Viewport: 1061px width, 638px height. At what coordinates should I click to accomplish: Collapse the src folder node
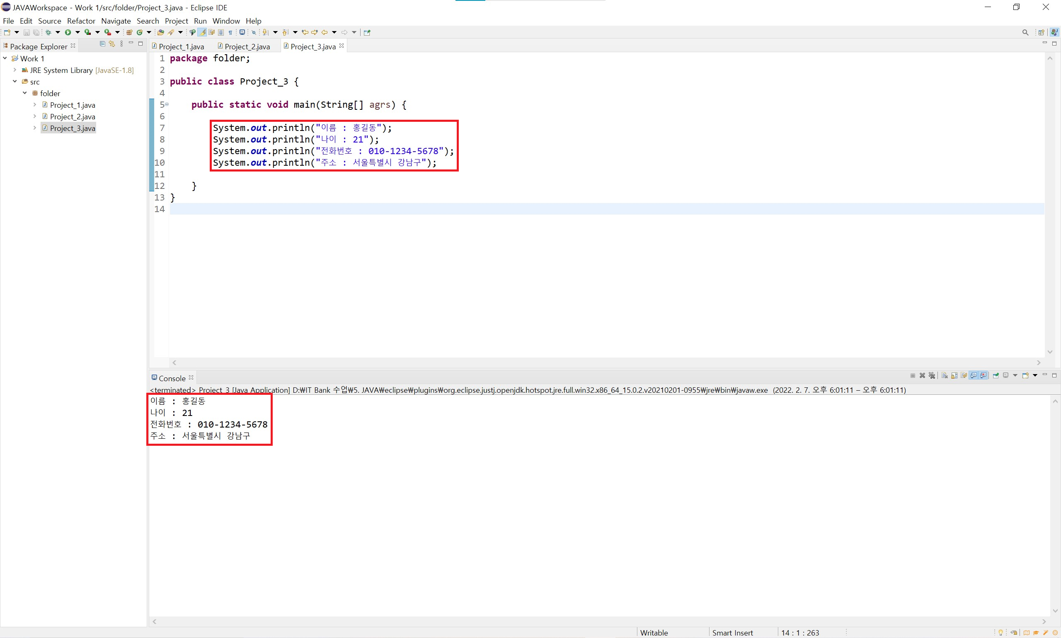(x=15, y=81)
